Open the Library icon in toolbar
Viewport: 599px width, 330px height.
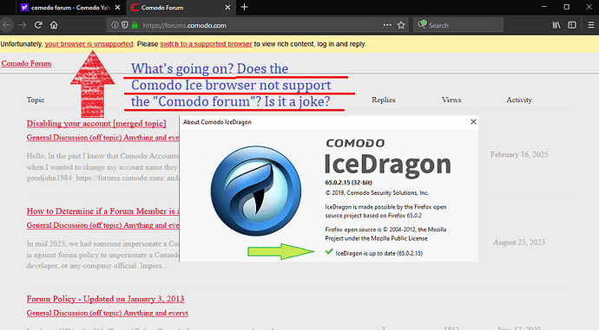[x=556, y=25]
